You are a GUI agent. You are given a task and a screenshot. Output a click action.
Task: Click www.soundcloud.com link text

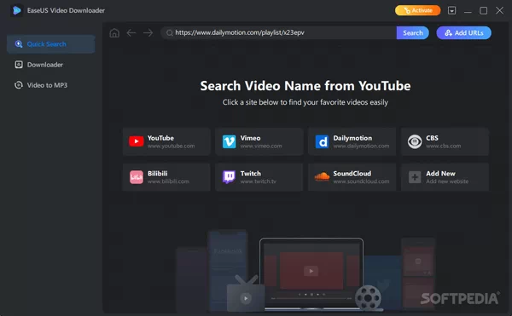(x=361, y=181)
